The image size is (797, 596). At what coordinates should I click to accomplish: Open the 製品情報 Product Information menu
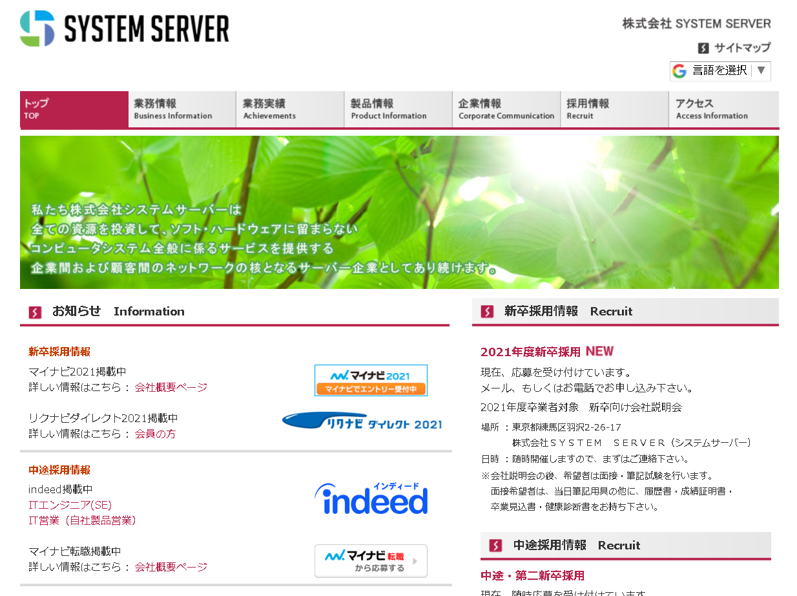click(398, 109)
